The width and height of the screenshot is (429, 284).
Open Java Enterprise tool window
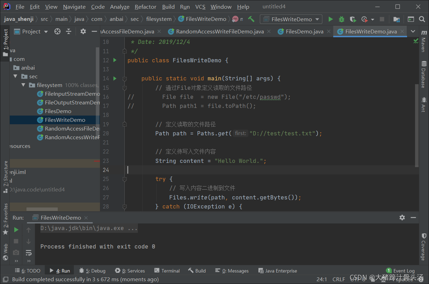click(x=278, y=271)
